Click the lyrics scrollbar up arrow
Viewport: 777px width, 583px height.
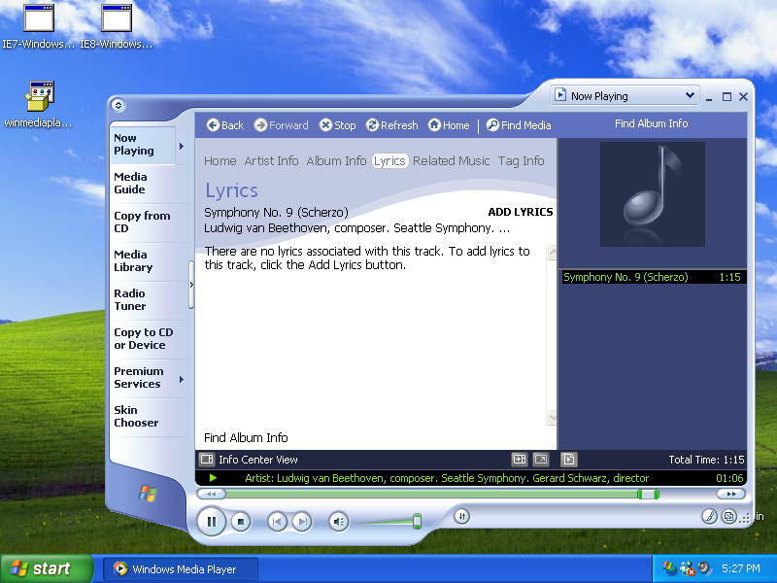[x=552, y=253]
